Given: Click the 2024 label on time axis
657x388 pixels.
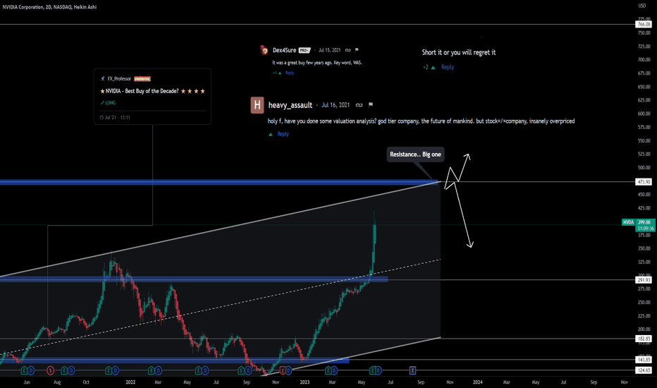Looking at the screenshot, I should (478, 382).
